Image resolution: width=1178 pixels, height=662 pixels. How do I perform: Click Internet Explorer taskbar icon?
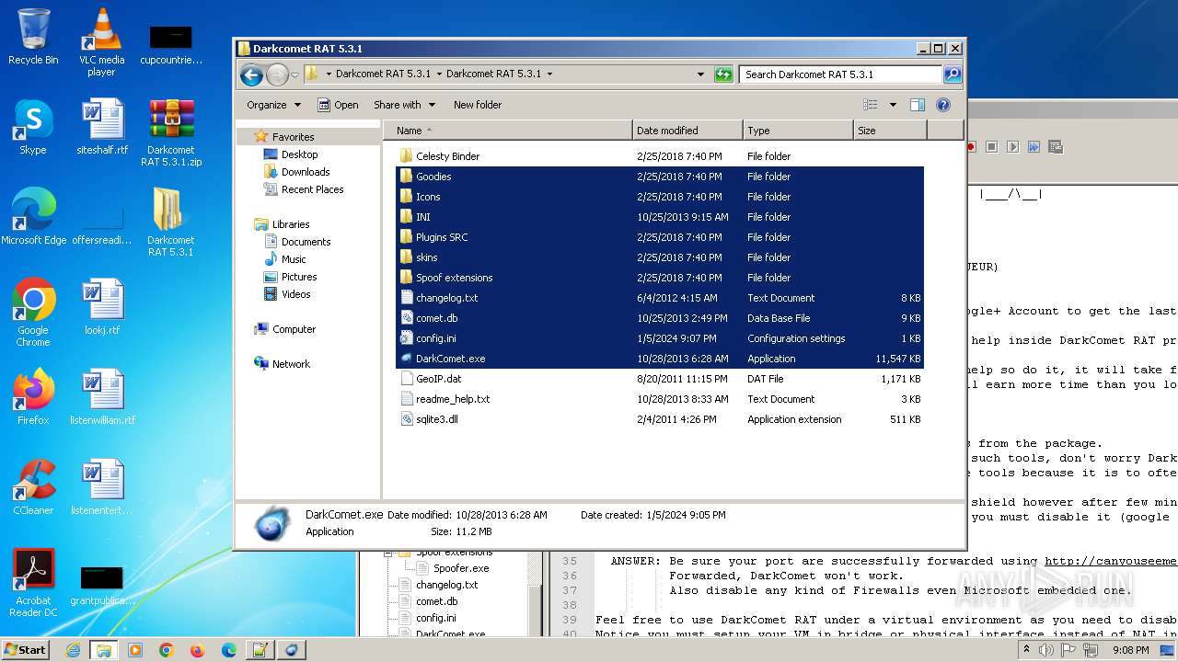[73, 650]
